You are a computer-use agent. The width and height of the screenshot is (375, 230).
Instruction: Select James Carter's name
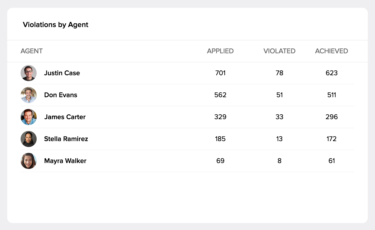point(65,117)
